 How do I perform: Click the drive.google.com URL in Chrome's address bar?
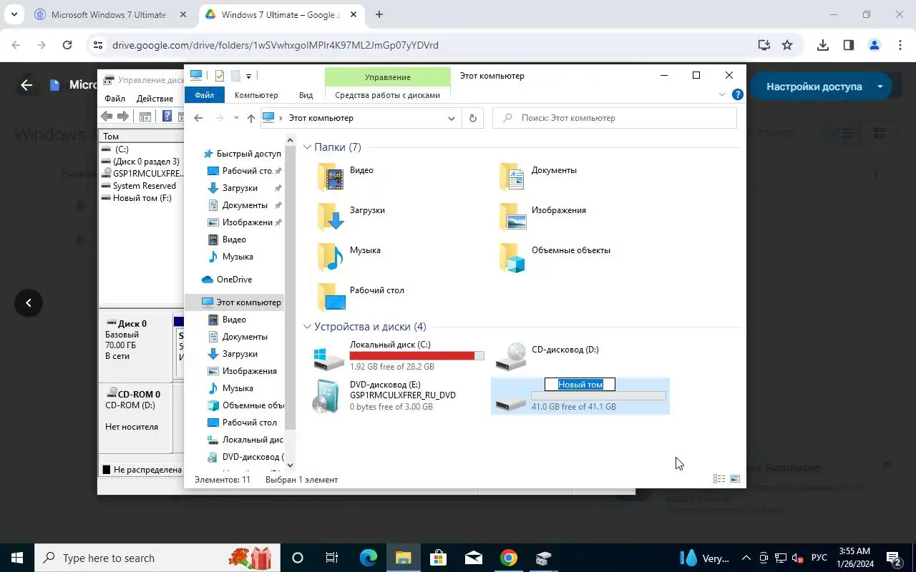pos(276,45)
